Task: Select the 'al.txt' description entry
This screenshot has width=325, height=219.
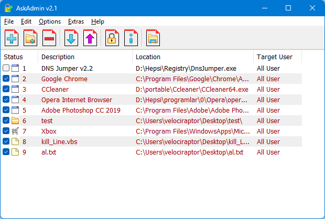Action: tap(49, 152)
